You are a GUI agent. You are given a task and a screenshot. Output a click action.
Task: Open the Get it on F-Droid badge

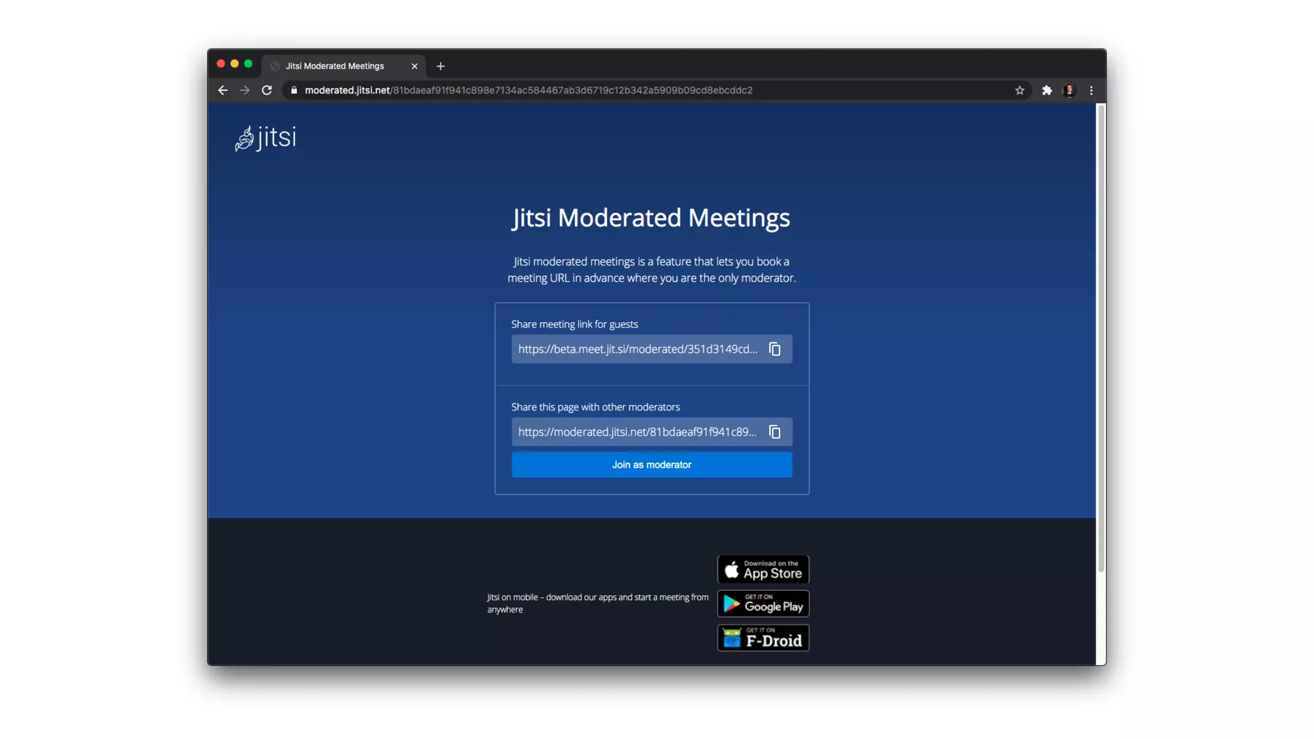pyautogui.click(x=763, y=638)
